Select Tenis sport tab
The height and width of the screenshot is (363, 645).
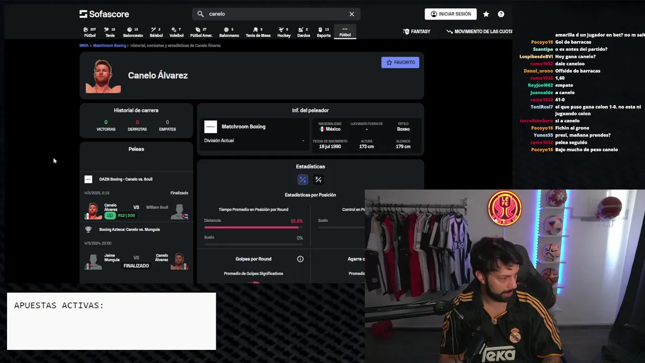[x=110, y=32]
